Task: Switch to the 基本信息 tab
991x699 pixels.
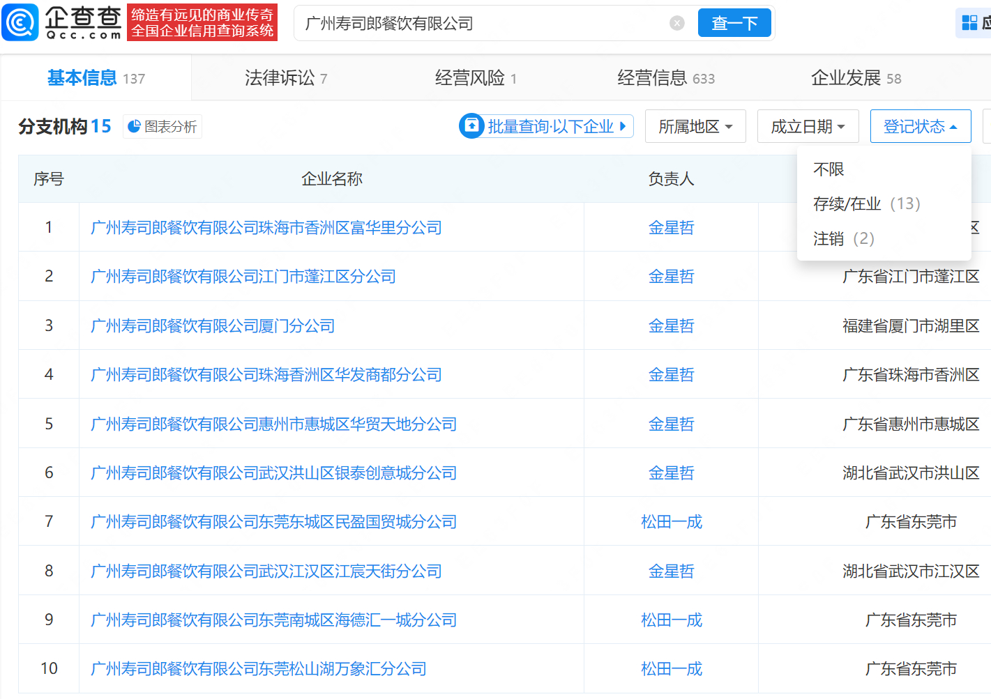Action: tap(96, 78)
